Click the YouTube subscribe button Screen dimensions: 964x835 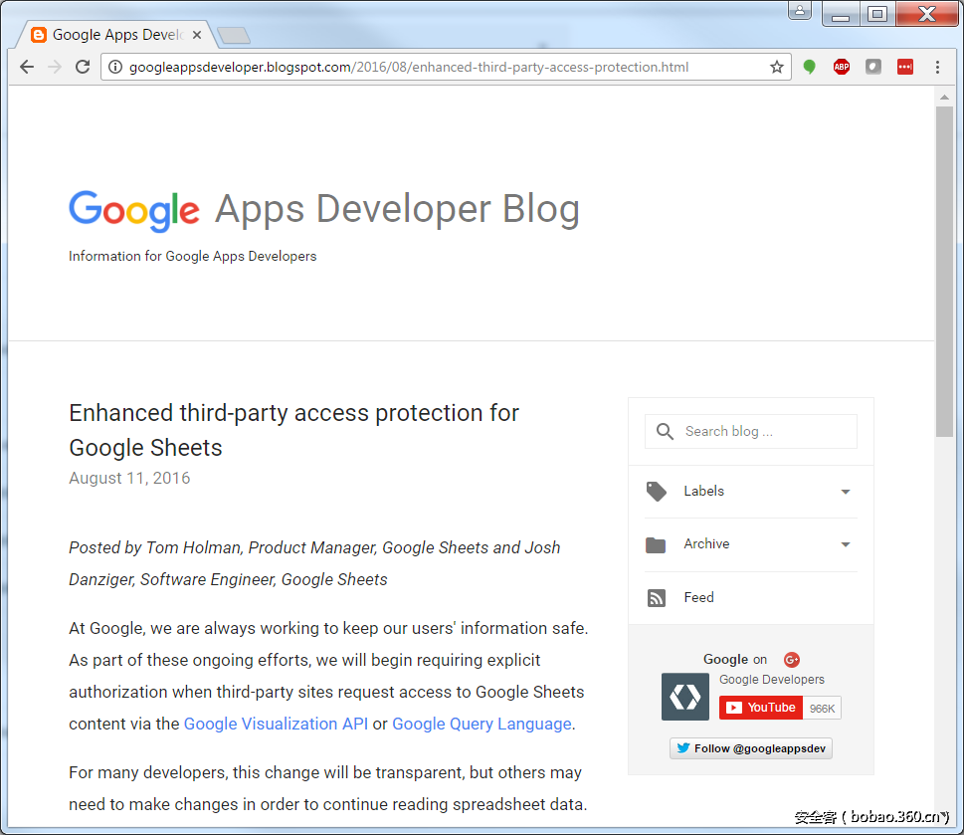click(761, 708)
